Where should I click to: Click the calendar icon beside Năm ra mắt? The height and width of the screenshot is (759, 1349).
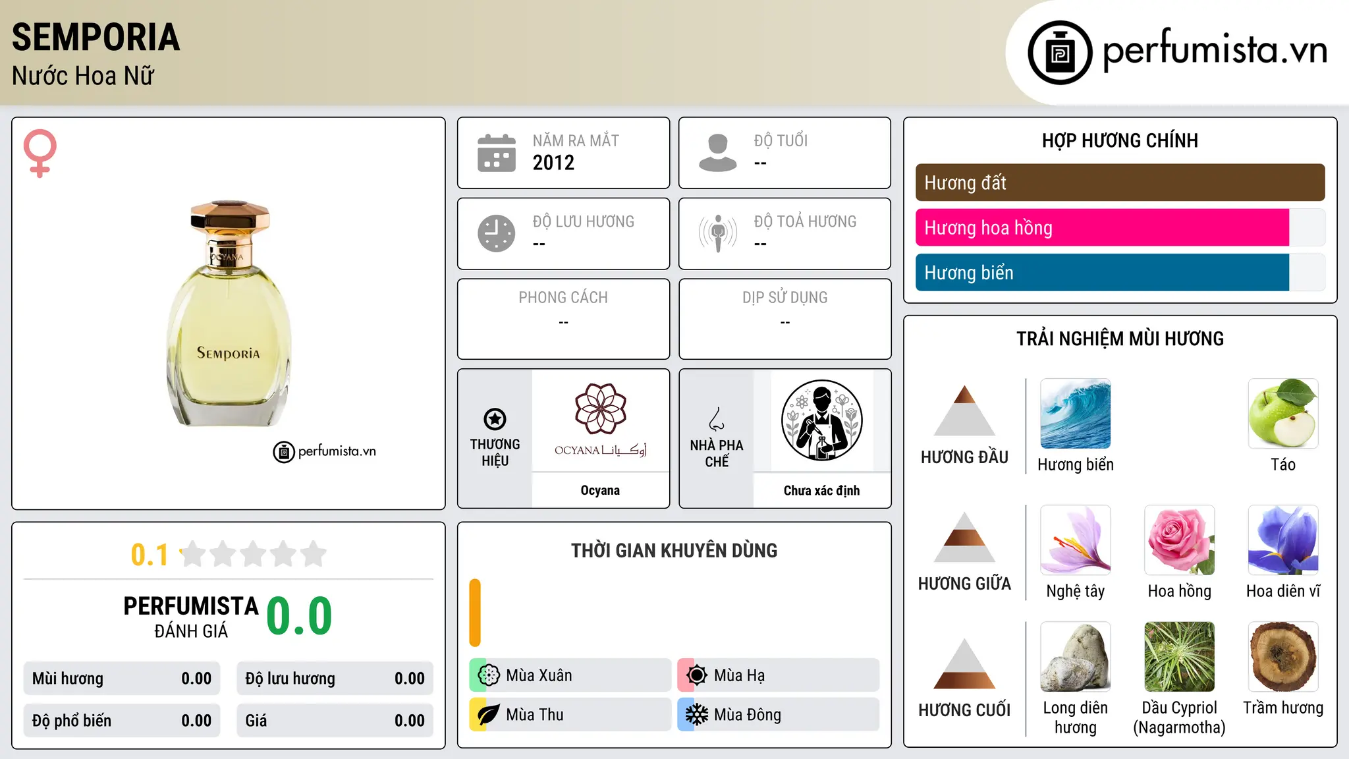click(497, 153)
